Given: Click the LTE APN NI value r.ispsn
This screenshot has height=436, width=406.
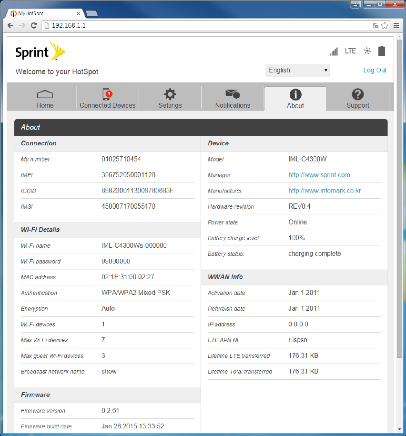Looking at the screenshot, I should (x=298, y=340).
